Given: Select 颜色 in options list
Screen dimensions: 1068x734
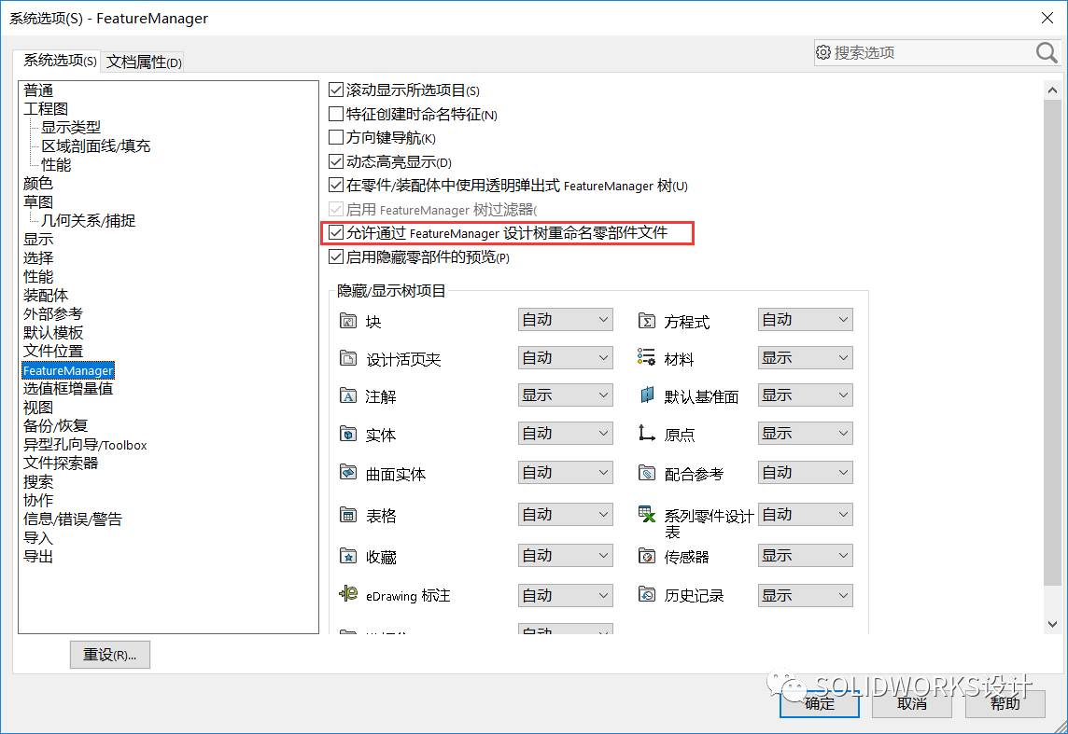Looking at the screenshot, I should coord(38,183).
